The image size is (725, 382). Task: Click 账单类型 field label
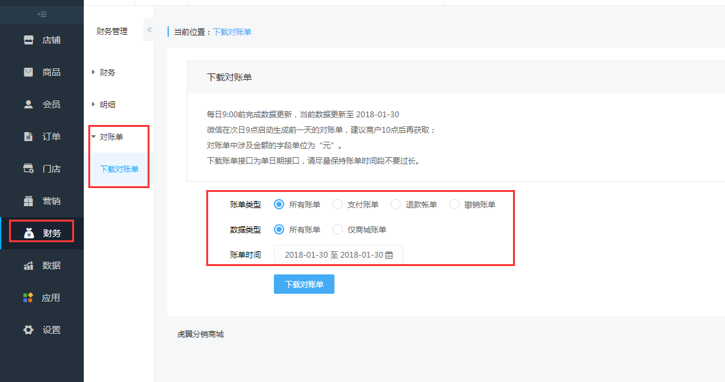tap(245, 204)
